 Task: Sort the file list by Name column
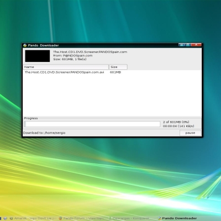pos(66,67)
